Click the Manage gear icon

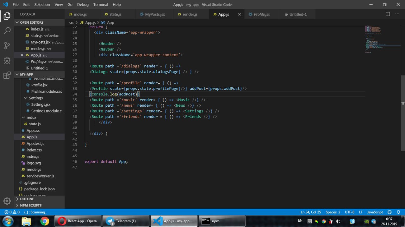[x=7, y=201]
